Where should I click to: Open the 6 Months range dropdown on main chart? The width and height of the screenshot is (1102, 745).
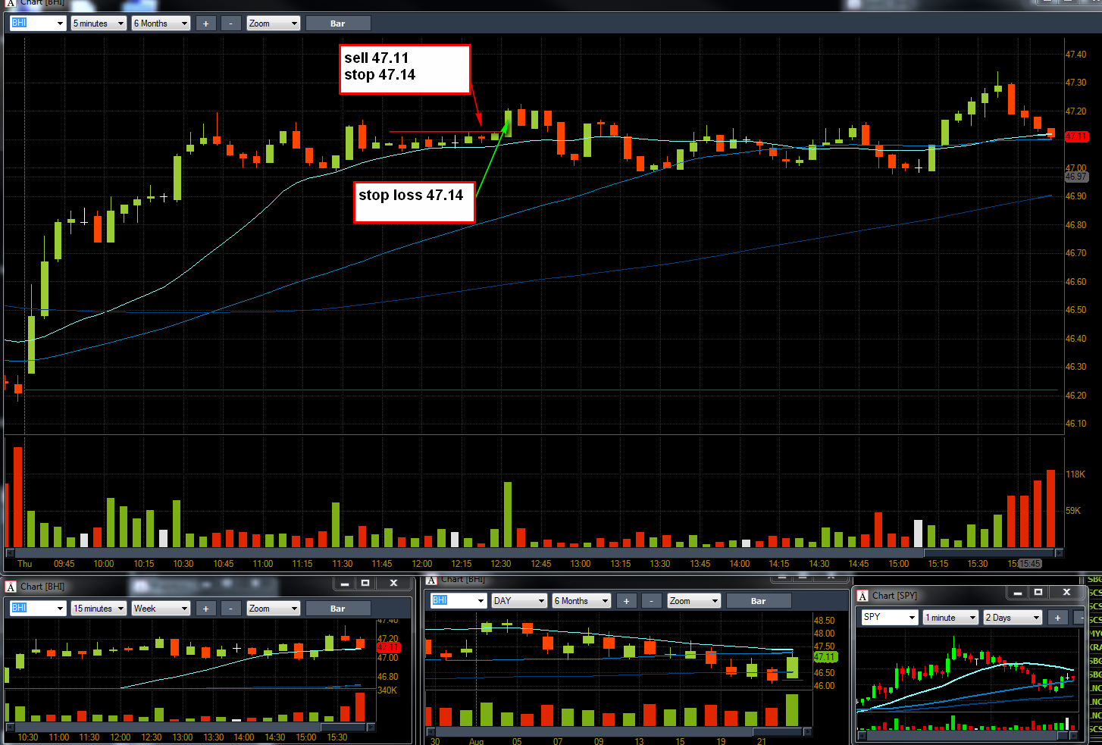point(161,23)
